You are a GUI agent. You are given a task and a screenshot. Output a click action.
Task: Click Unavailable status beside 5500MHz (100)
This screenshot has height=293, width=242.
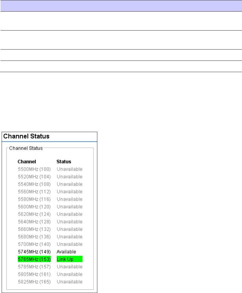(x=70, y=169)
